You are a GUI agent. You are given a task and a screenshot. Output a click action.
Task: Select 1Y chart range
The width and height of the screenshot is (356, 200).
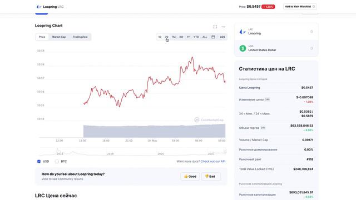188,37
